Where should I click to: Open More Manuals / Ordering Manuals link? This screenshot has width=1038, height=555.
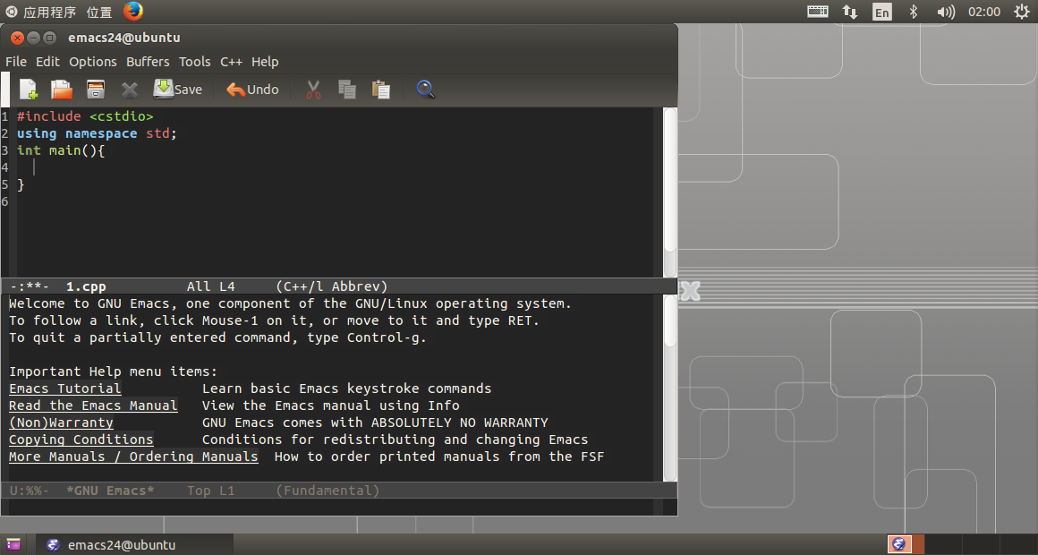(133, 457)
